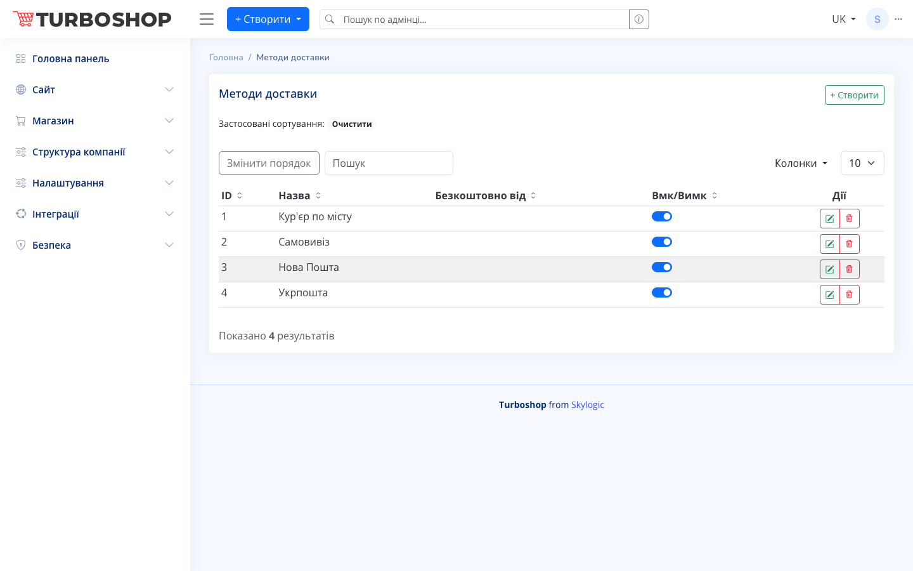Viewport: 913px width, 571px height.
Task: Expand the Сайт sidebar section
Action: click(95, 89)
